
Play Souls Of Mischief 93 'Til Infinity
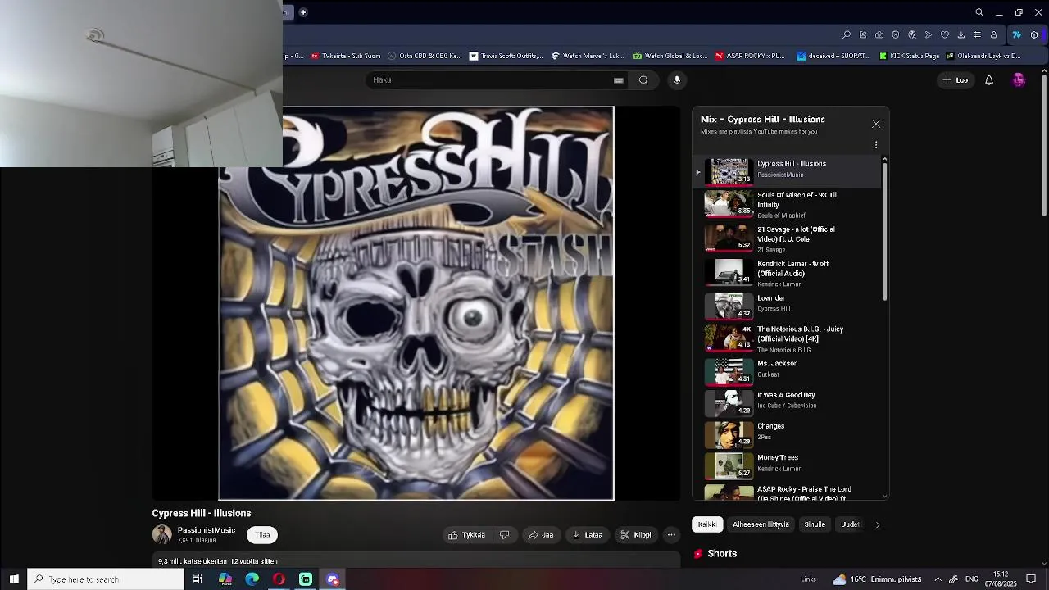(x=787, y=205)
